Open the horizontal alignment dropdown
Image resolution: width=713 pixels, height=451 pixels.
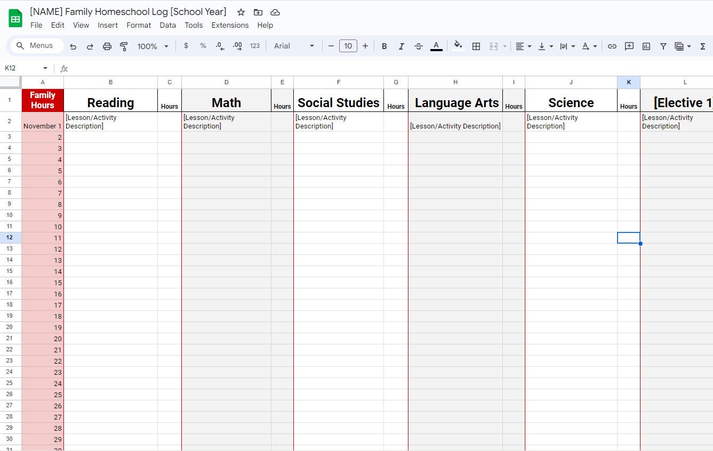point(524,46)
